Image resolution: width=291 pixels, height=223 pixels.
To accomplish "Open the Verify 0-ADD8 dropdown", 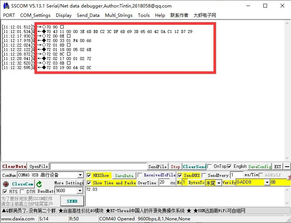I will (x=267, y=182).
